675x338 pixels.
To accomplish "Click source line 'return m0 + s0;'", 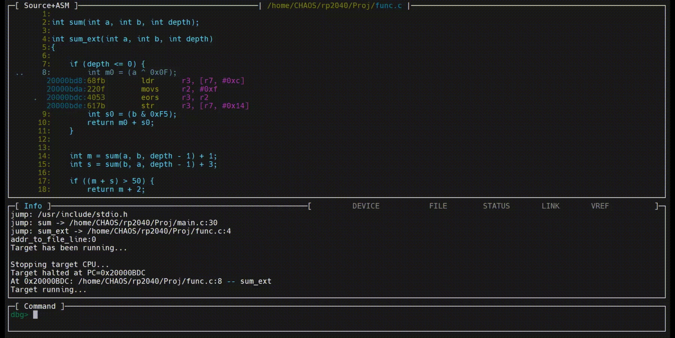I will (x=120, y=123).
